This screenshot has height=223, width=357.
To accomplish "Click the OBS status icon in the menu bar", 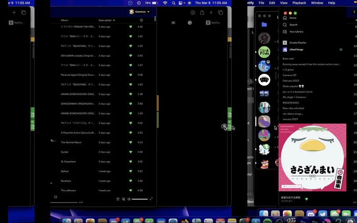I will point(130,3).
